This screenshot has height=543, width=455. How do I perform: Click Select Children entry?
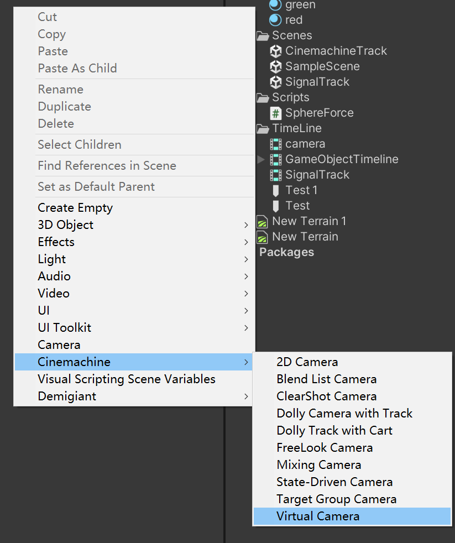[134, 145]
